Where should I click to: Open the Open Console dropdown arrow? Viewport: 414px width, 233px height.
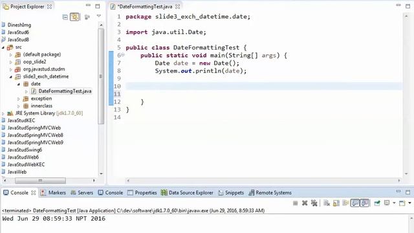click(x=409, y=203)
